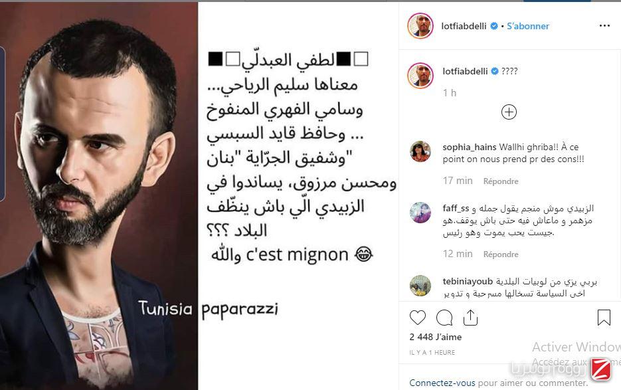Open the three-dot more options menu
The height and width of the screenshot is (390, 621).
604,26
